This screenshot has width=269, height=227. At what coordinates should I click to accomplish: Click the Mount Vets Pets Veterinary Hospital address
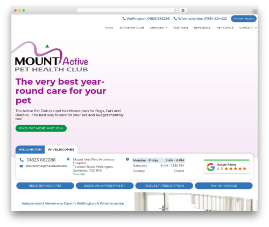(x=94, y=165)
